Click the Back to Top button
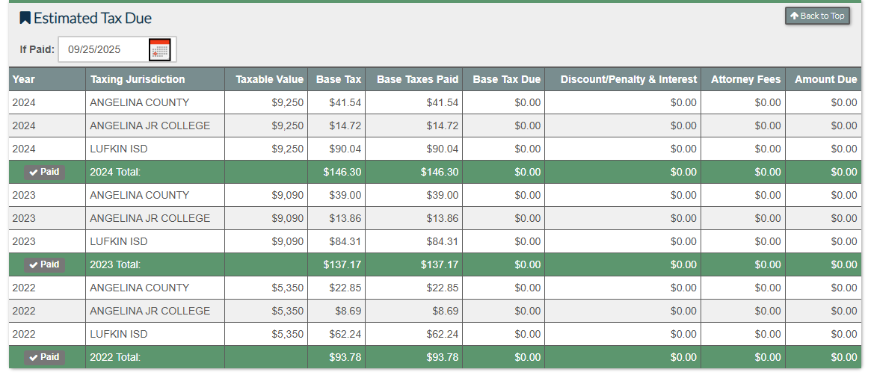The image size is (871, 378). tap(817, 16)
